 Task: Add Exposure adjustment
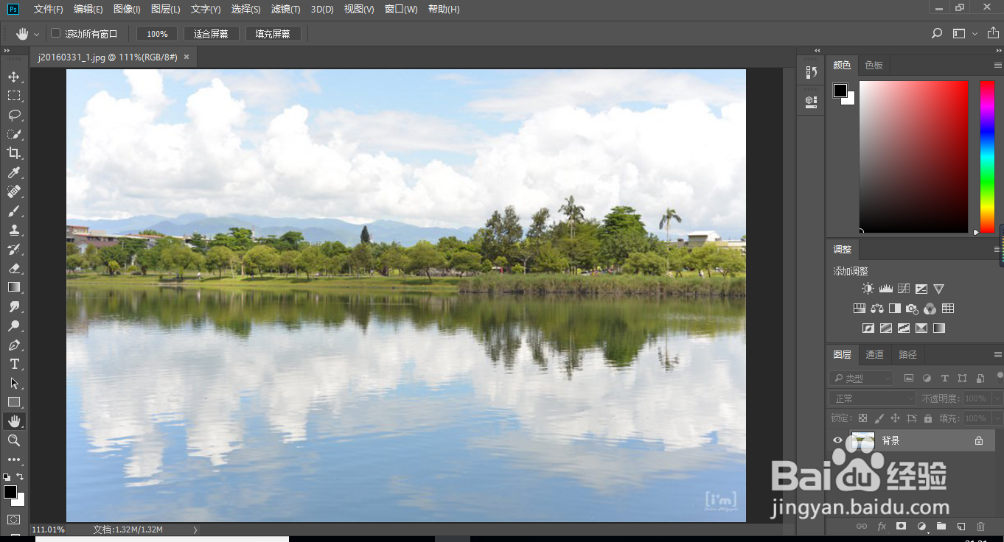pyautogui.click(x=921, y=289)
